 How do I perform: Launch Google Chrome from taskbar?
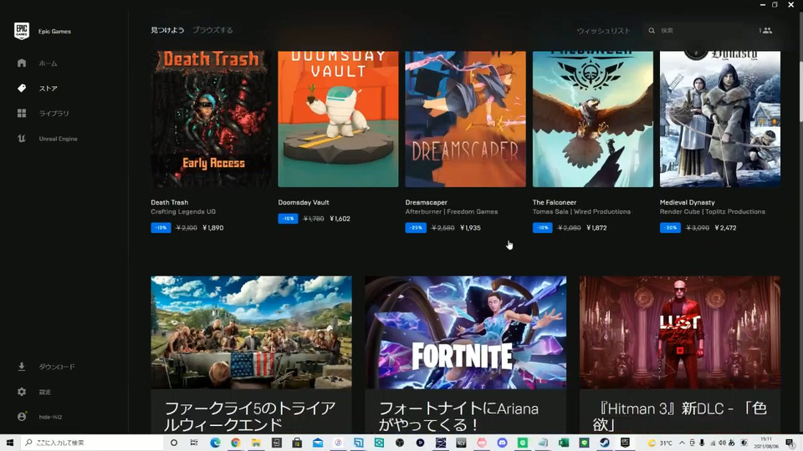tap(236, 443)
